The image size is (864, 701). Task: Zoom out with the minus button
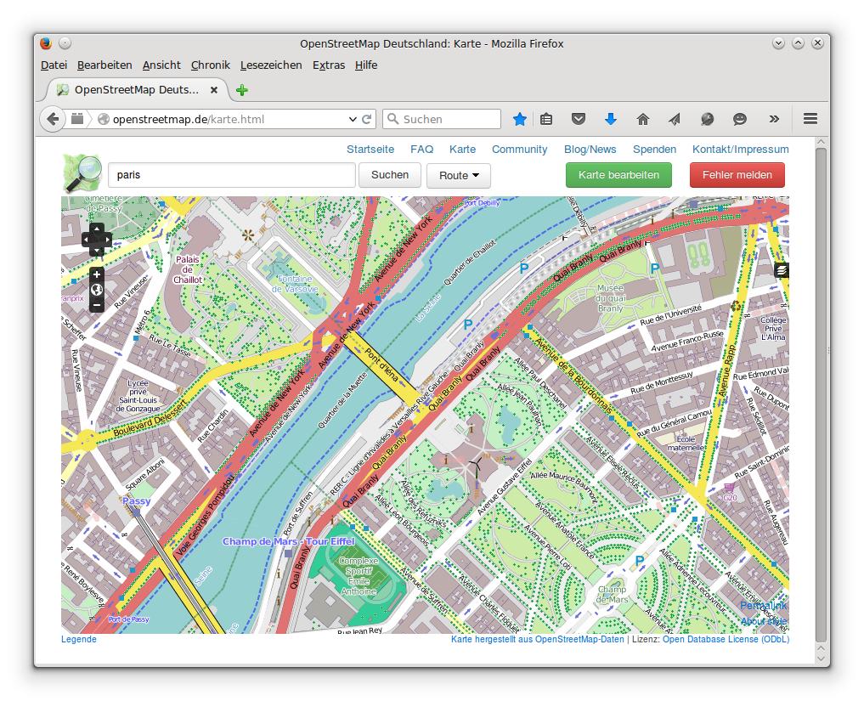pyautogui.click(x=97, y=304)
